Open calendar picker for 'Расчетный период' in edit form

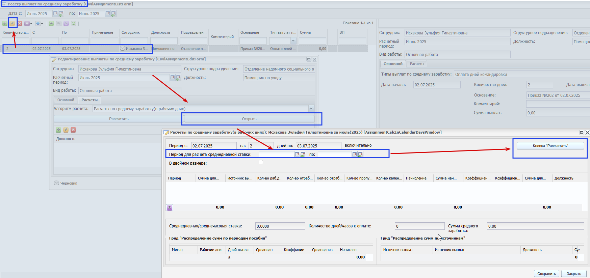pos(173,78)
